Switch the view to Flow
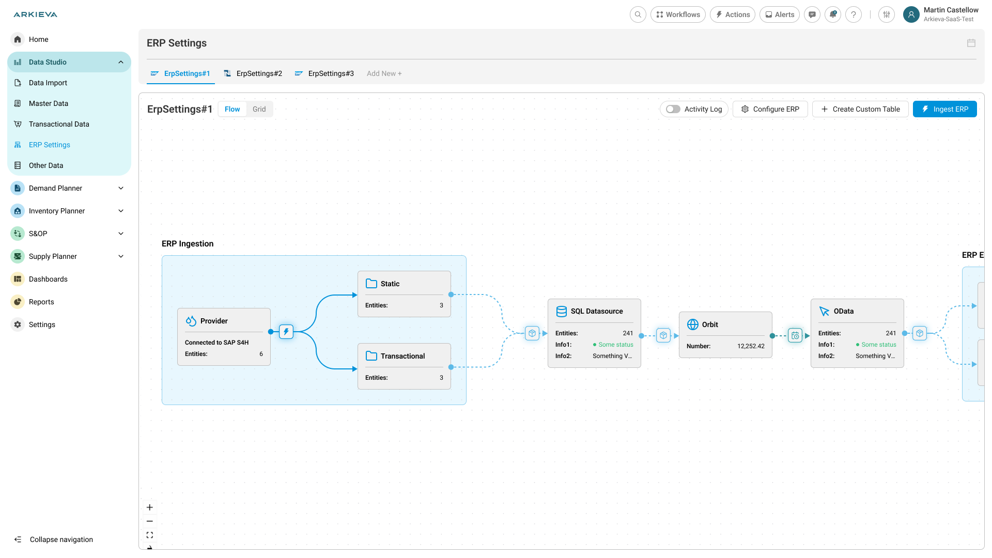992x558 pixels. click(x=232, y=109)
